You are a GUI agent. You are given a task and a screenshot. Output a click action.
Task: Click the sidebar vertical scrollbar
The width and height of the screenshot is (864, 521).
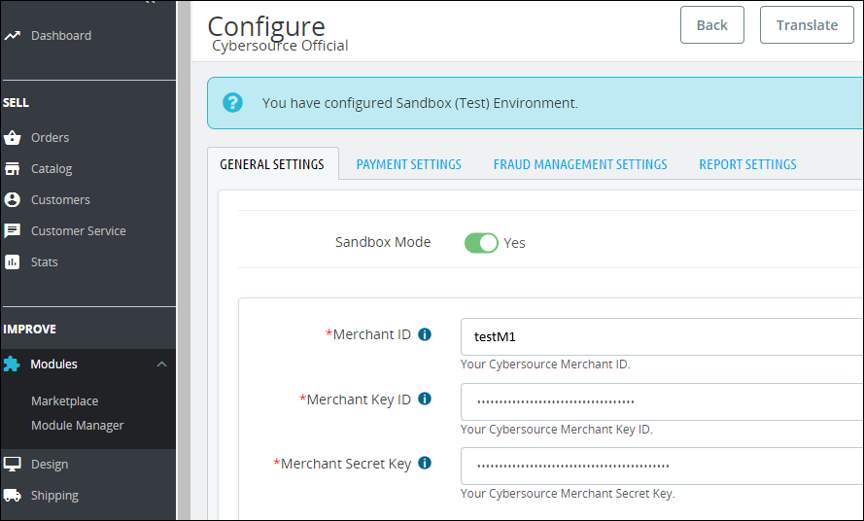pos(184,260)
